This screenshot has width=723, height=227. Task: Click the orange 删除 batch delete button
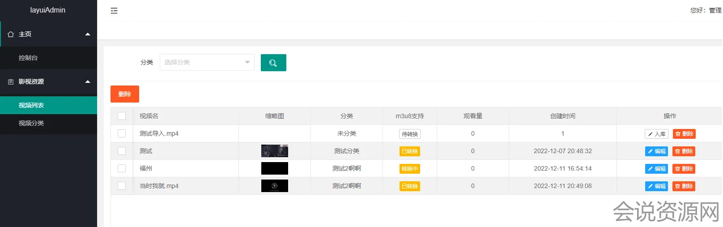pos(125,94)
